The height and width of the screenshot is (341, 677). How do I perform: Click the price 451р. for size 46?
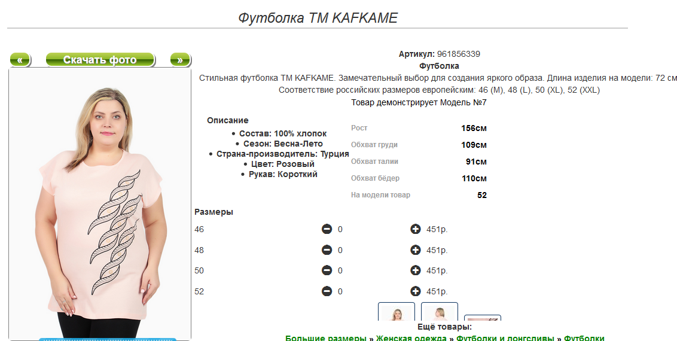pyautogui.click(x=437, y=229)
